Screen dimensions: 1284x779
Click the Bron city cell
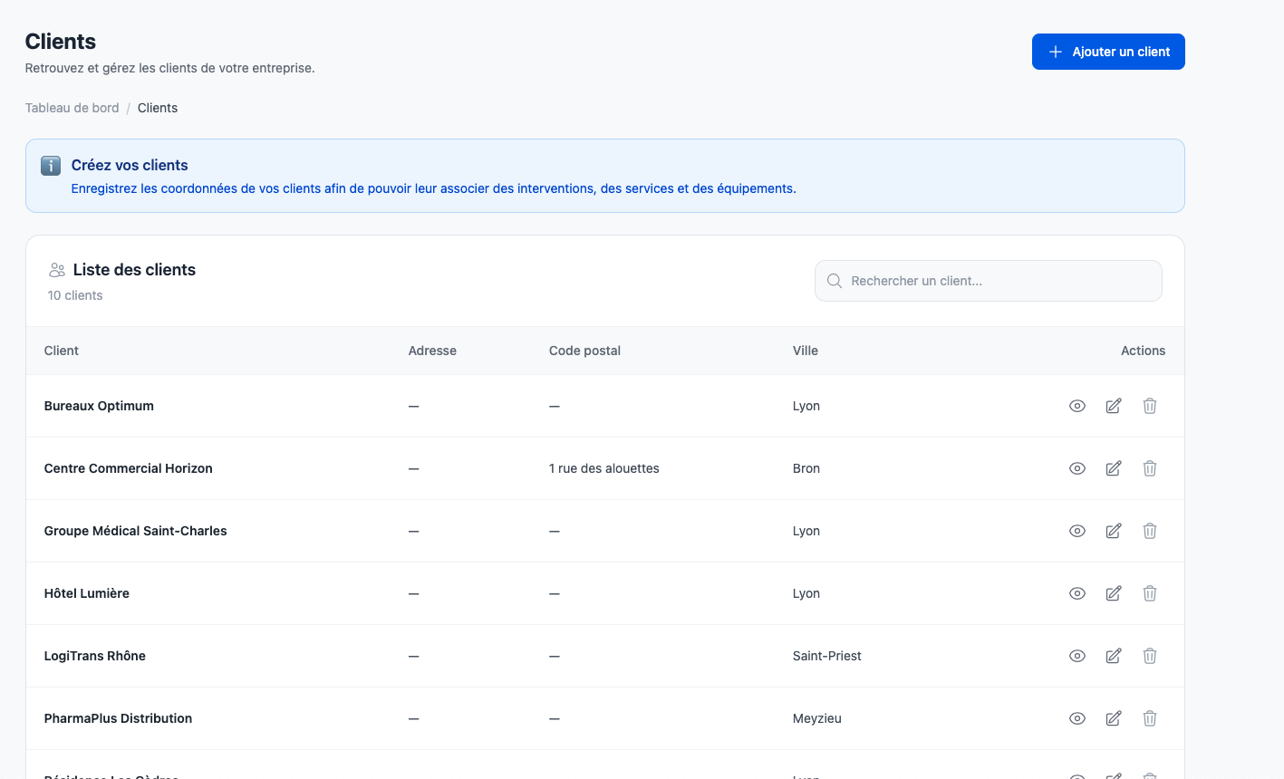(806, 468)
